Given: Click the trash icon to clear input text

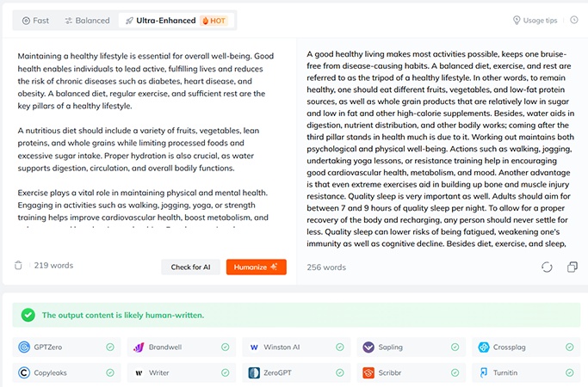Looking at the screenshot, I should [18, 265].
